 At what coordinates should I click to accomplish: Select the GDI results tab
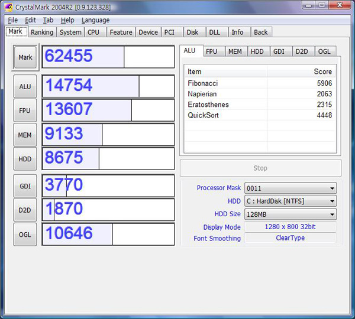(x=281, y=51)
